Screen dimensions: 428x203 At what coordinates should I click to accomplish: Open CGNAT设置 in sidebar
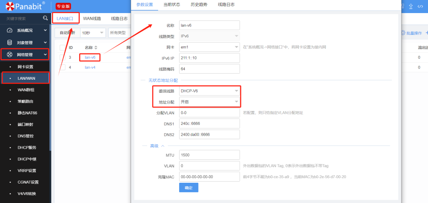pos(28,182)
